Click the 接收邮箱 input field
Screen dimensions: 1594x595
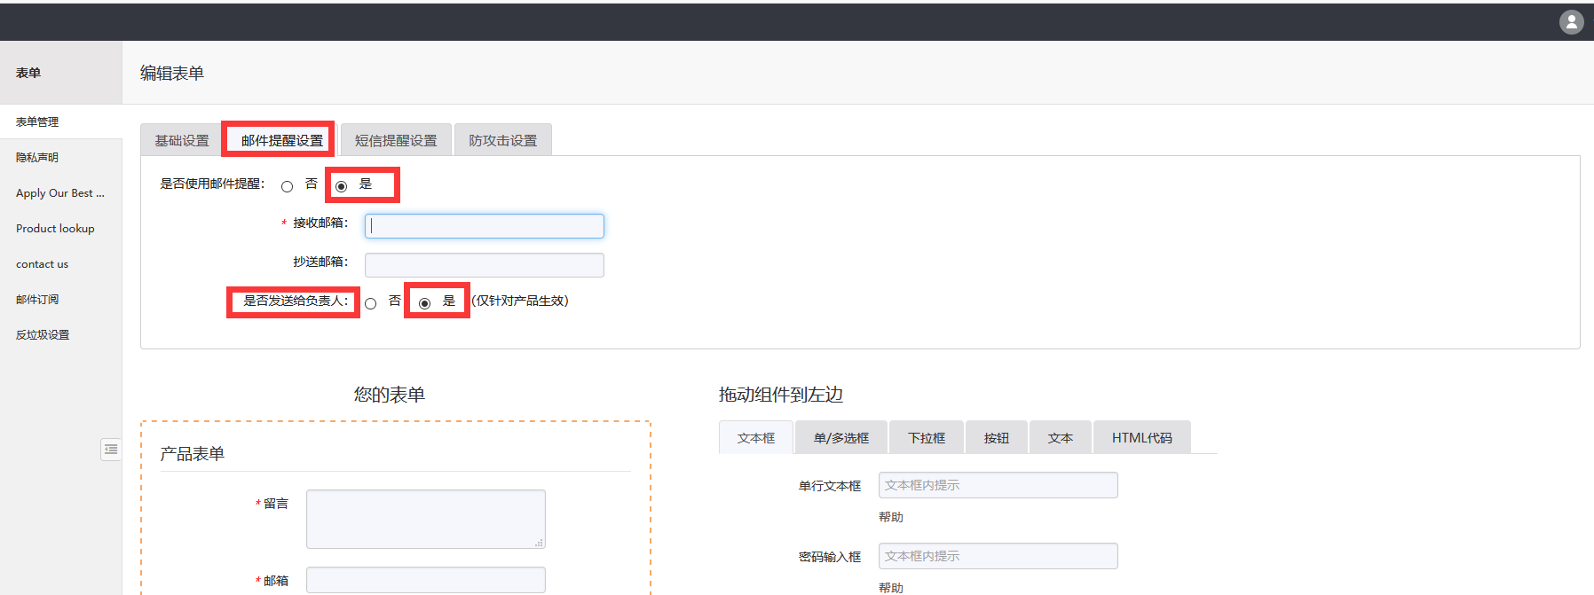pyautogui.click(x=485, y=226)
